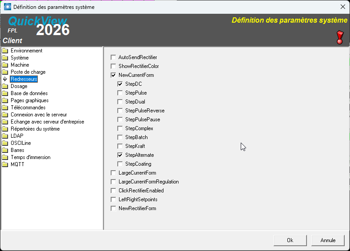350x251 pixels.
Task: Enable the LargeCurrentFormRegulation checkbox
Action: (x=113, y=182)
